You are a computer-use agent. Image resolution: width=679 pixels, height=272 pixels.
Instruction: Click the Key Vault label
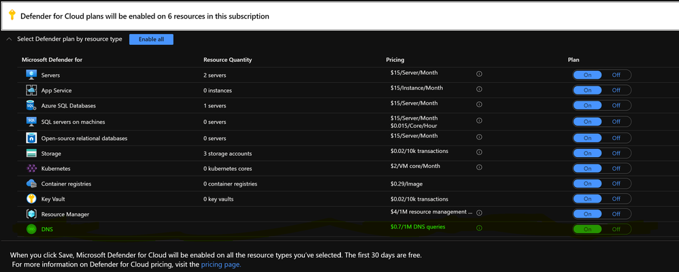53,199
